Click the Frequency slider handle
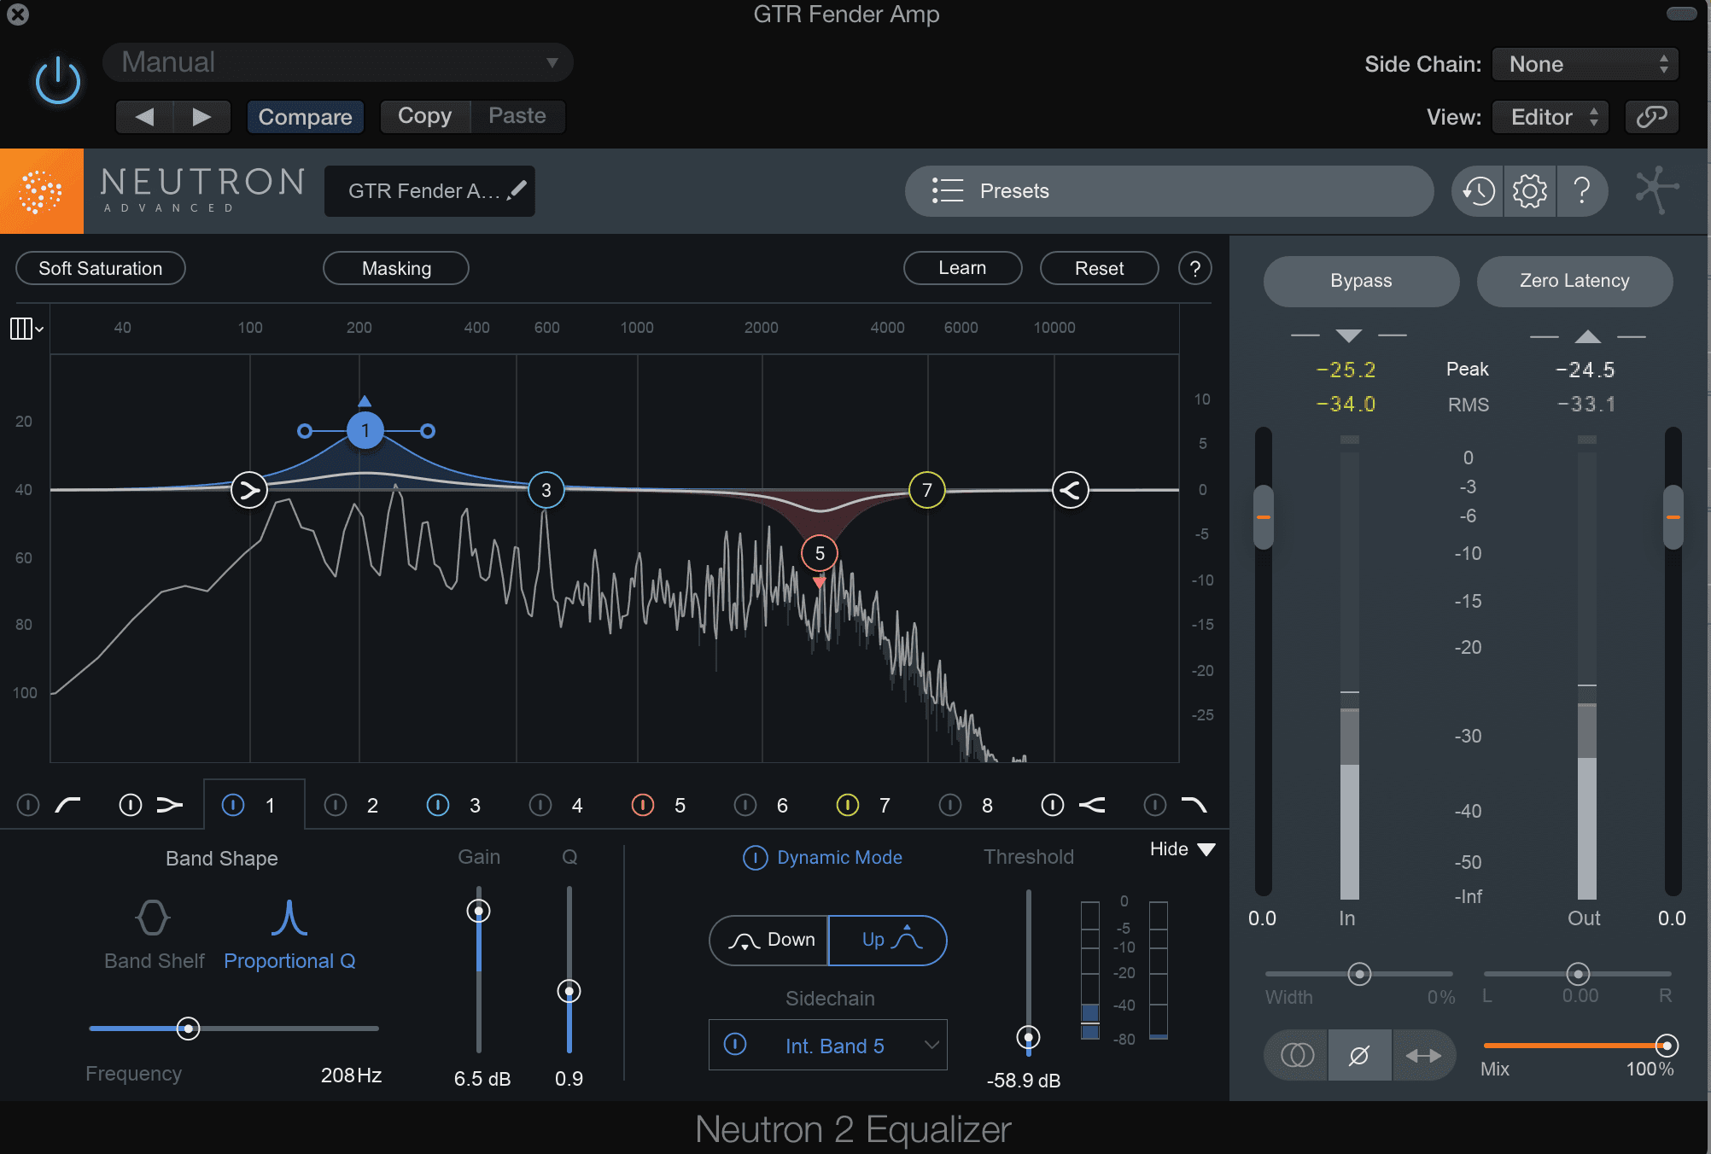The height and width of the screenshot is (1154, 1711). (188, 1029)
